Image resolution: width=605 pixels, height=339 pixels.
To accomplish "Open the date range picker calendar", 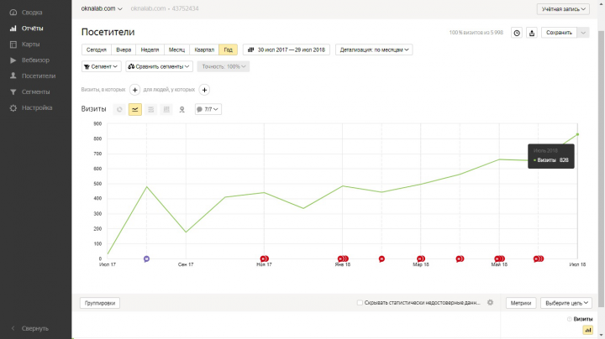I will click(287, 50).
